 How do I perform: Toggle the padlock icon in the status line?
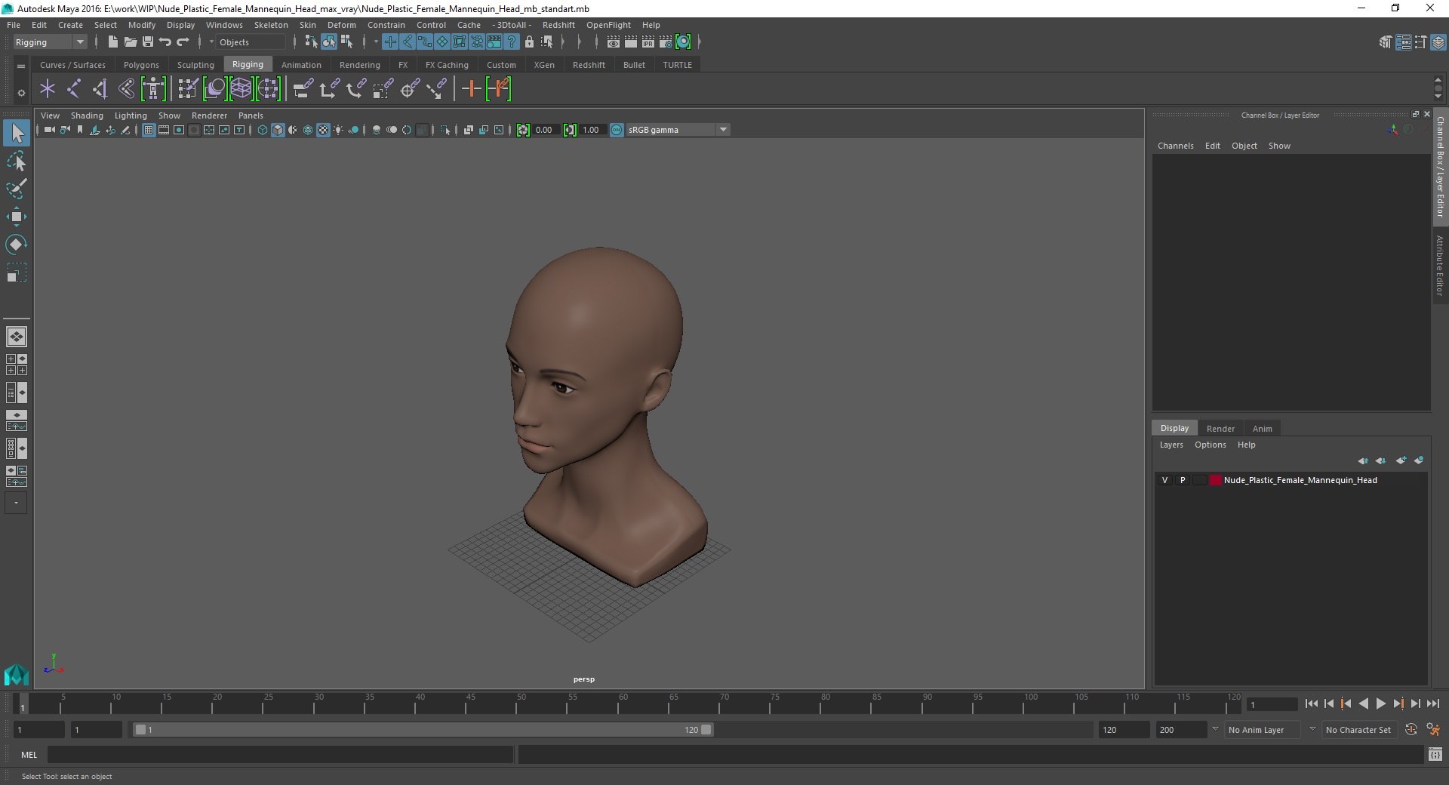point(529,42)
